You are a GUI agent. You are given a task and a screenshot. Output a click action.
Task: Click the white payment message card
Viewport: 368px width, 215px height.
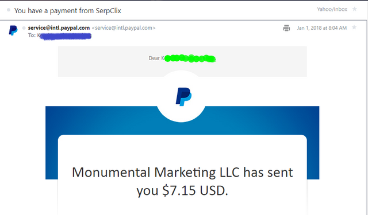182,175
